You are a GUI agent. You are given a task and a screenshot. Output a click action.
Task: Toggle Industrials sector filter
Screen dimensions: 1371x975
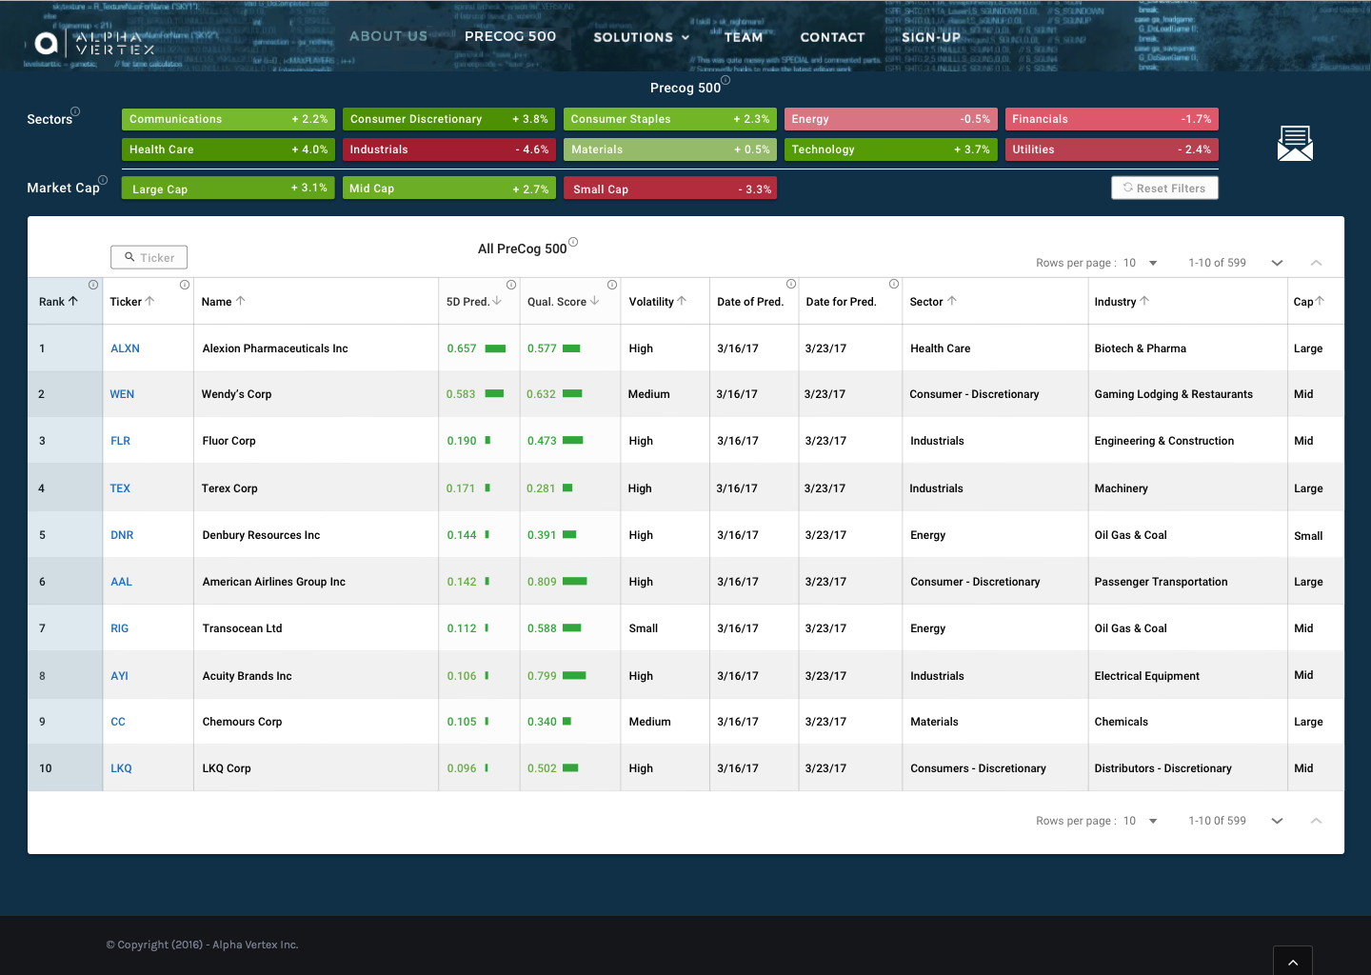tap(449, 149)
